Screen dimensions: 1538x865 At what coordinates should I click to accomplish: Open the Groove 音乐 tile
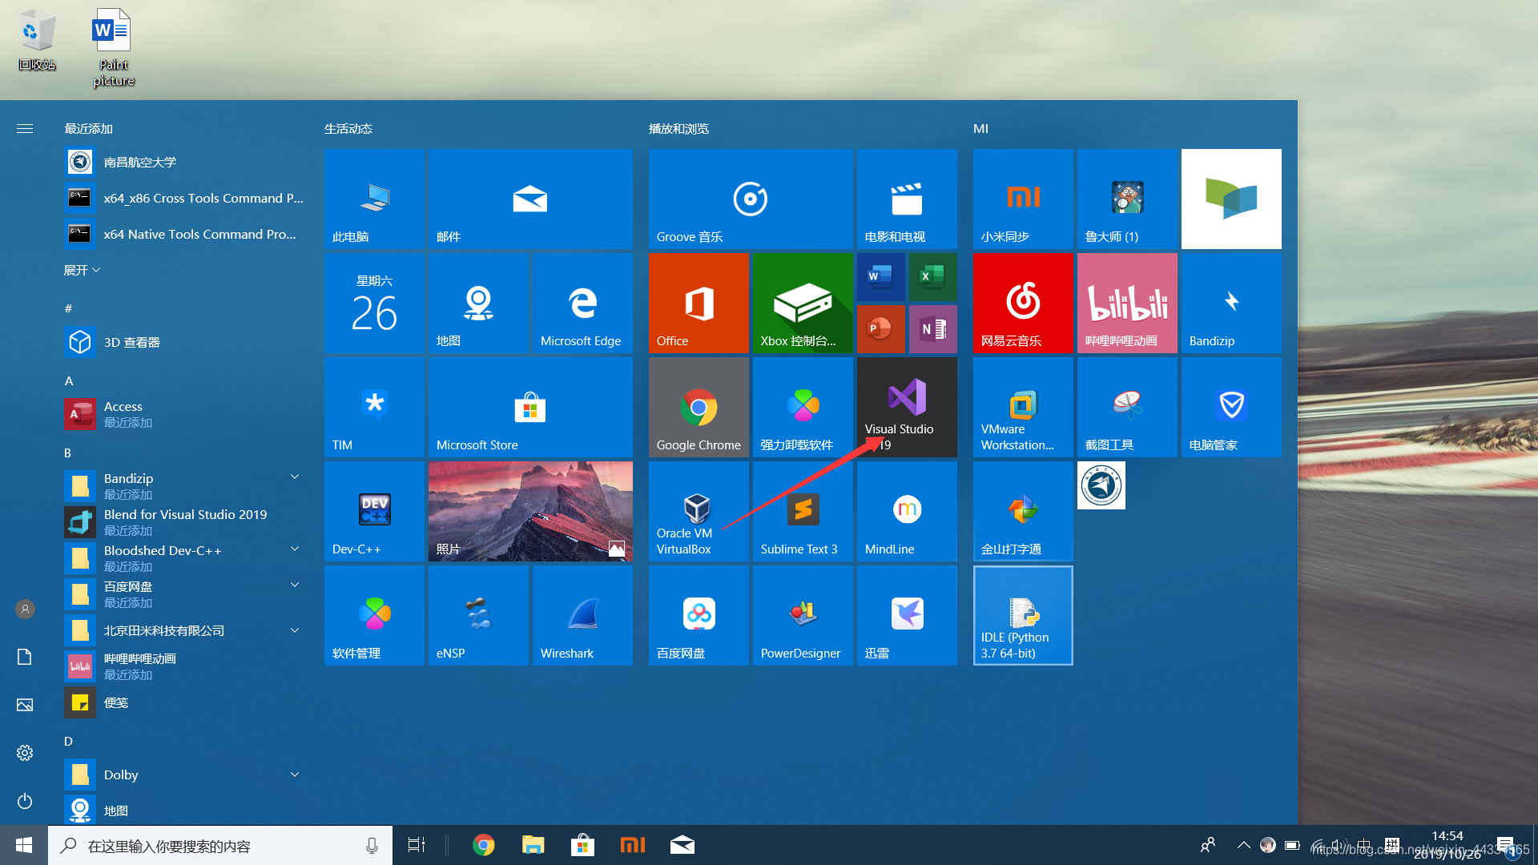coord(751,199)
